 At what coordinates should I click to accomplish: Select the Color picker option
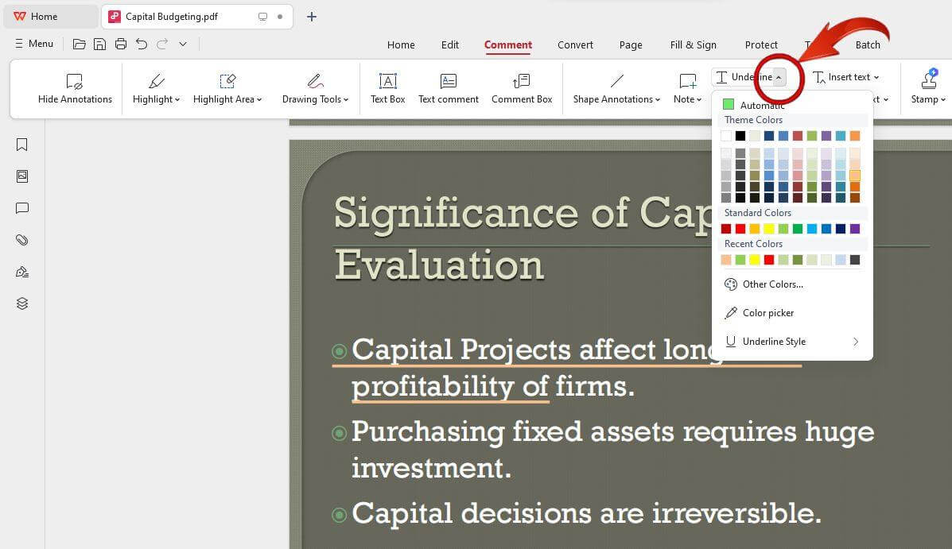coord(767,313)
